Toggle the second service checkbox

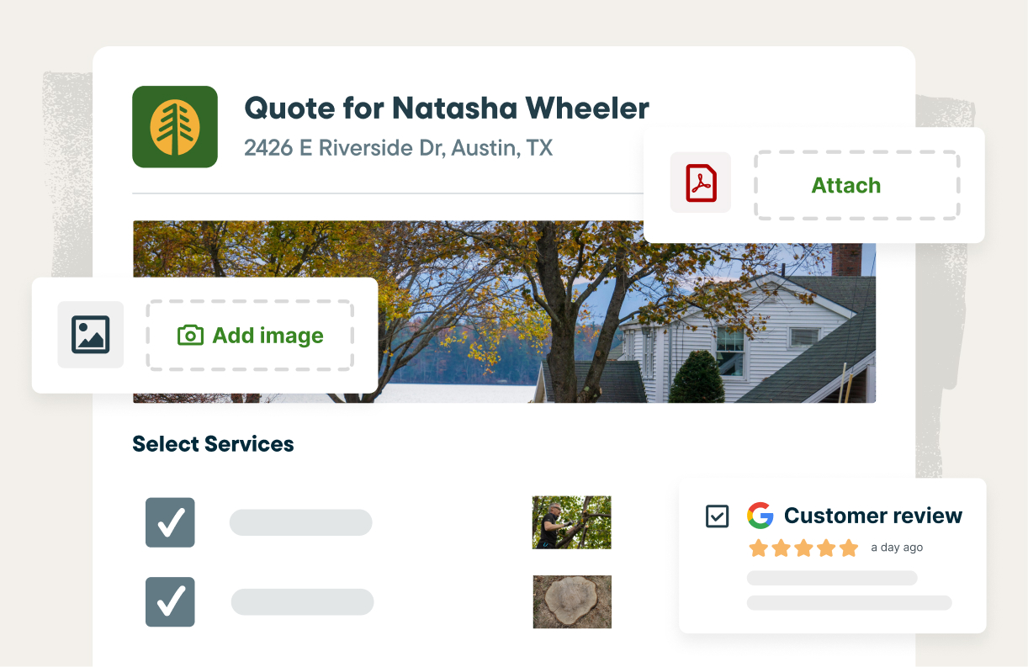[170, 601]
